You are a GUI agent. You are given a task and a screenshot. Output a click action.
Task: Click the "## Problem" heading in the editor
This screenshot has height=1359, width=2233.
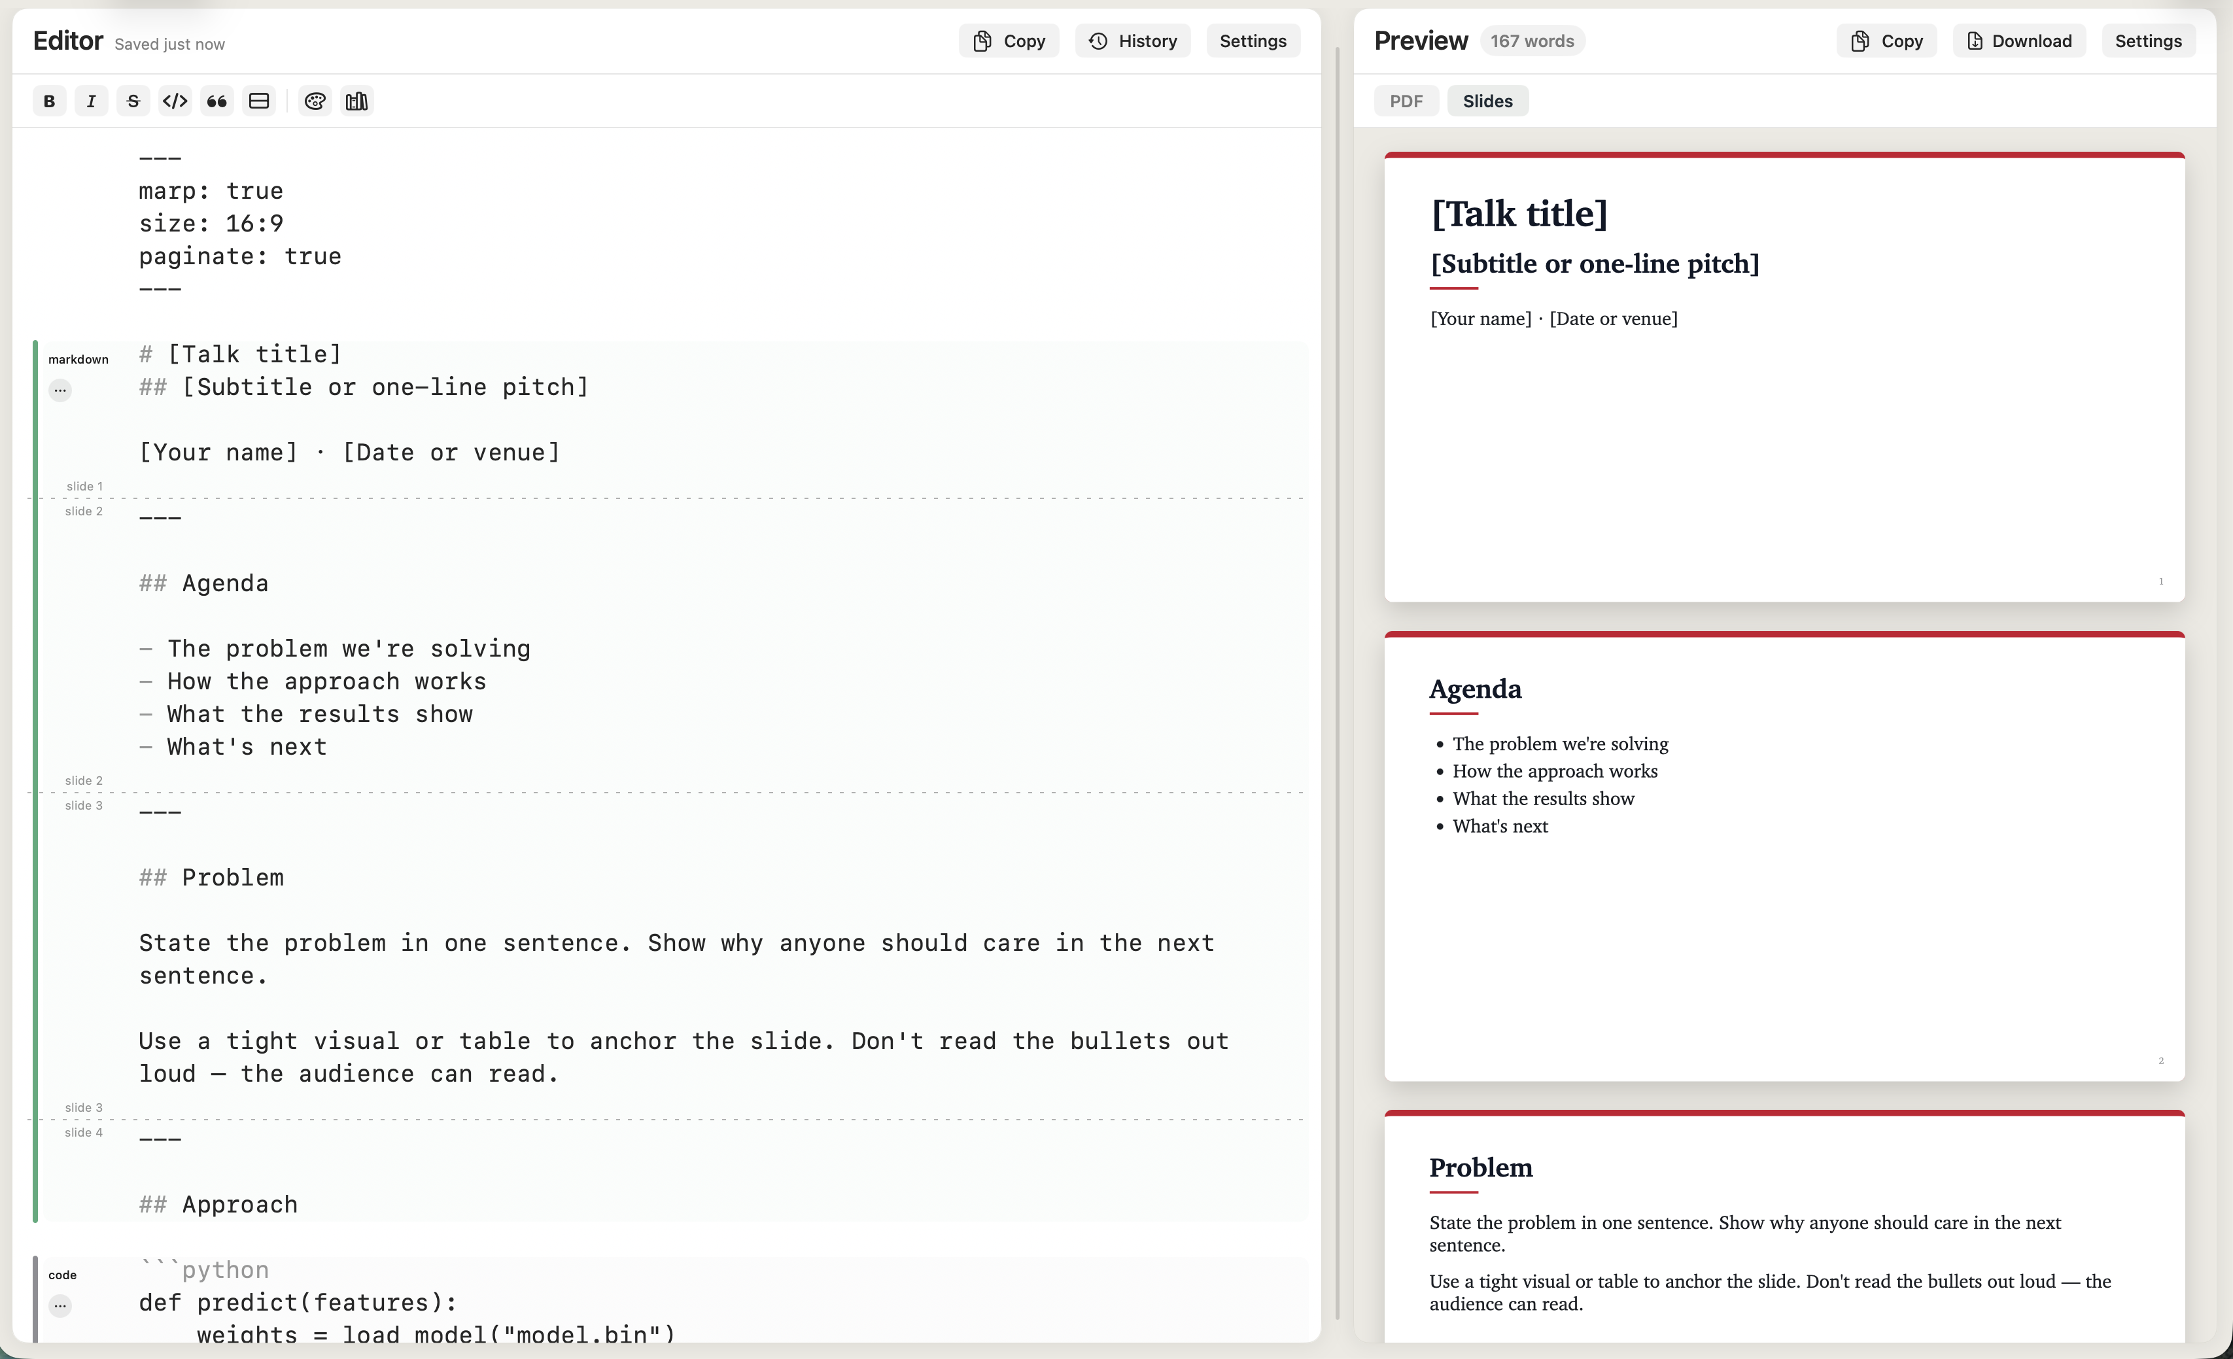pos(211,877)
